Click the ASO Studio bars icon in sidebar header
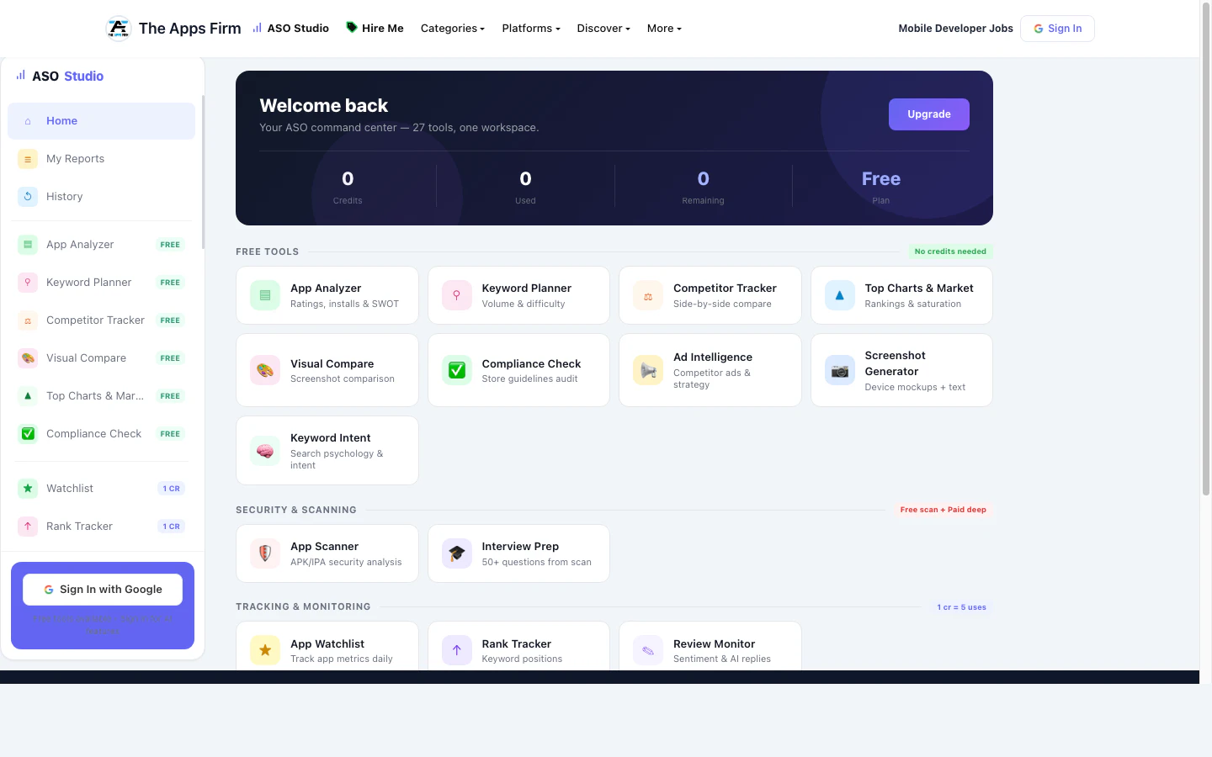This screenshot has width=1212, height=757. [21, 76]
